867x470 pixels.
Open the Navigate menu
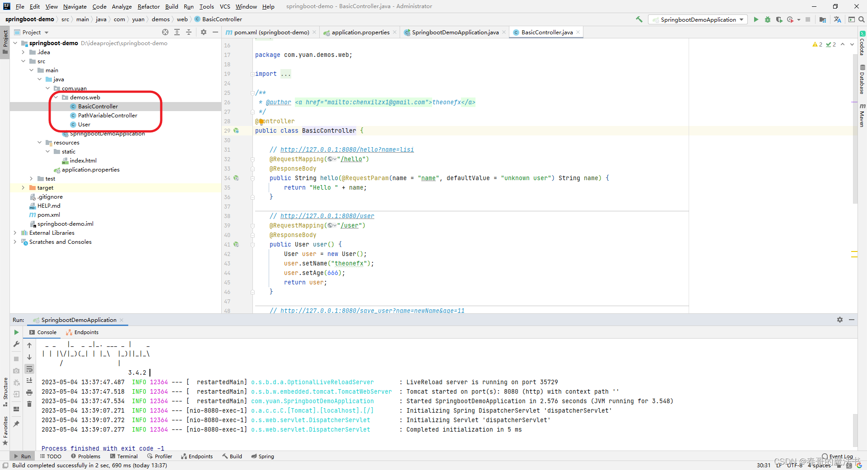click(75, 6)
